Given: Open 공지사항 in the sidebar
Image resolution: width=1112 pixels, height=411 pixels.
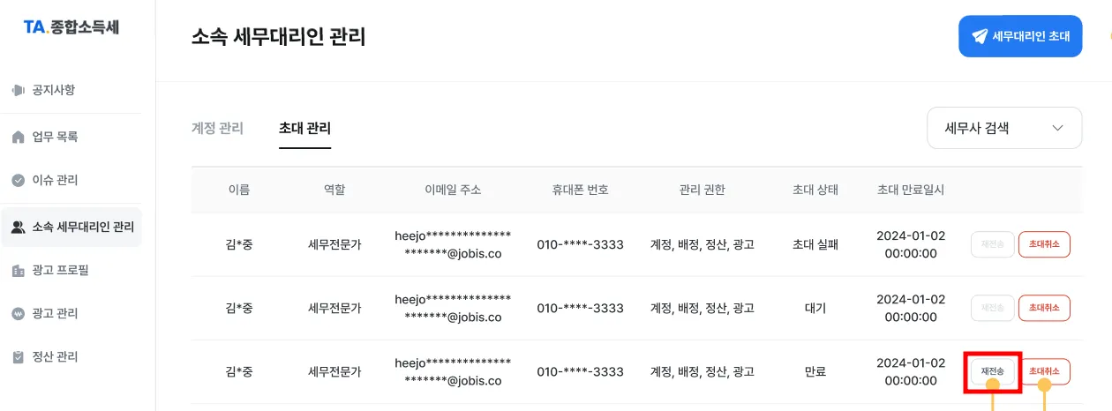Looking at the screenshot, I should 54,90.
